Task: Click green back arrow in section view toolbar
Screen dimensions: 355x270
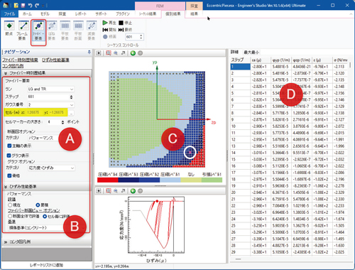Action: [x=133, y=53]
